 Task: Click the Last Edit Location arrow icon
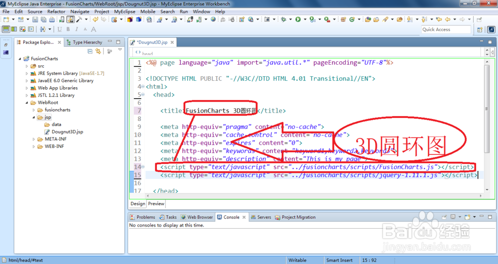point(439,20)
